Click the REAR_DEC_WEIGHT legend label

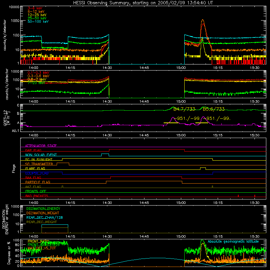pyautogui.click(x=42, y=222)
